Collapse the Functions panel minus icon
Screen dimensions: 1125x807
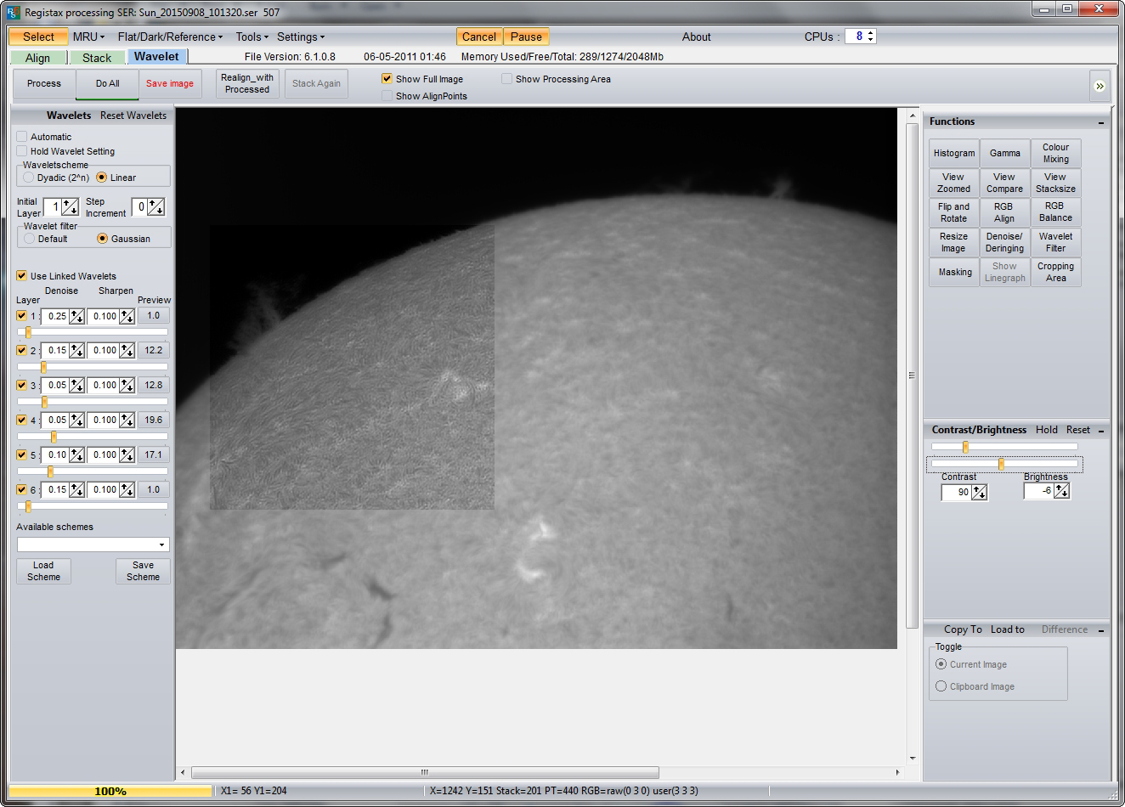(1101, 122)
